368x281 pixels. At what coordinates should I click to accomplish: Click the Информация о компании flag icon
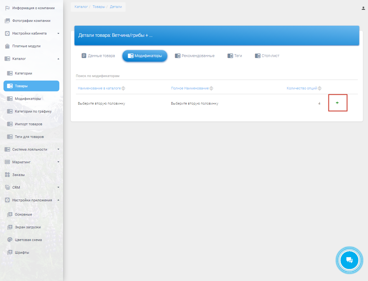pos(8,8)
